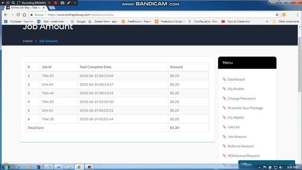Click the orange extension icon beside address bar

284,15
